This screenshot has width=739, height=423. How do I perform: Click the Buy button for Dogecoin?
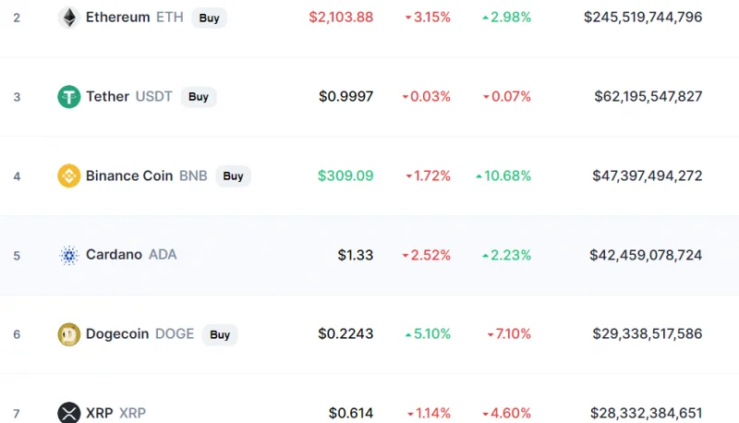[x=220, y=334]
